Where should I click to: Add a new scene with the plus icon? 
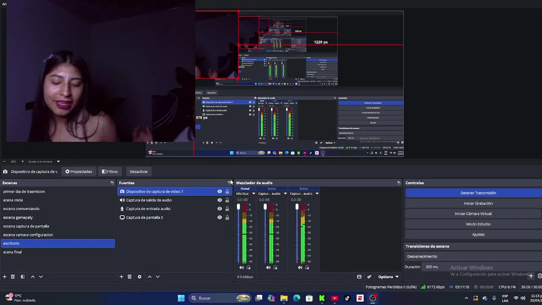tap(5, 277)
